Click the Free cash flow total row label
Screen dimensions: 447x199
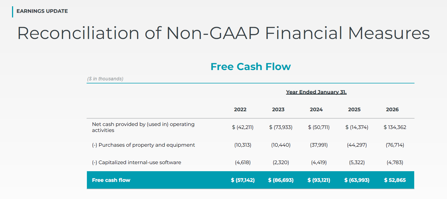[111, 180]
